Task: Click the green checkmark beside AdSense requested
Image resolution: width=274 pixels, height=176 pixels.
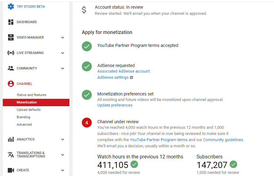Action: [x=87, y=66]
